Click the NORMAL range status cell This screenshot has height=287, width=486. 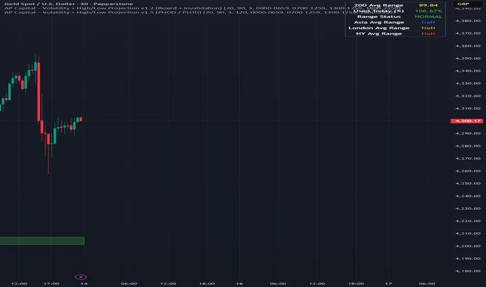click(x=428, y=17)
